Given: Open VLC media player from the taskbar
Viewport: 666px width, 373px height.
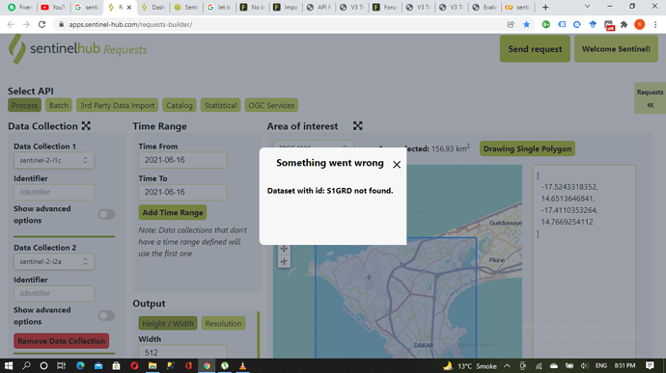Looking at the screenshot, I should coord(242,366).
